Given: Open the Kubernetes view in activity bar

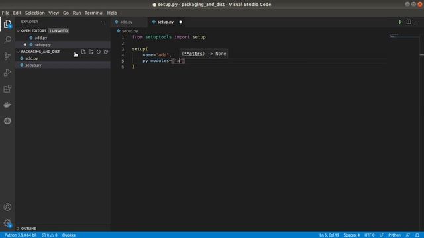Looking at the screenshot, I should 7,121.
